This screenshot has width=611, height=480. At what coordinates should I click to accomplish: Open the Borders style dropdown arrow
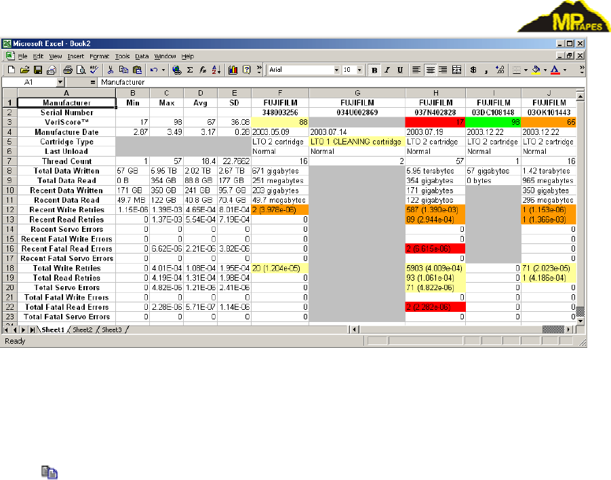[x=526, y=70]
